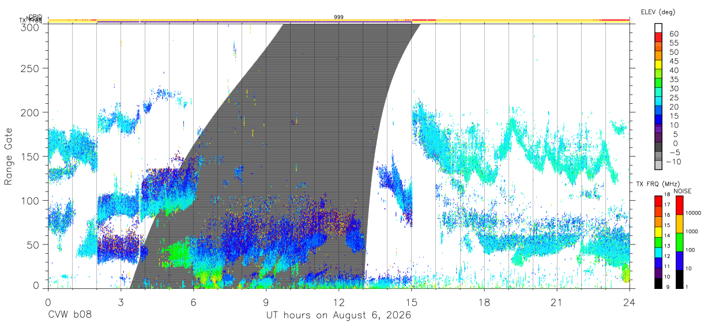Click the x-axis tick label '6'
This screenshot has width=708, height=327.
pos(193,302)
